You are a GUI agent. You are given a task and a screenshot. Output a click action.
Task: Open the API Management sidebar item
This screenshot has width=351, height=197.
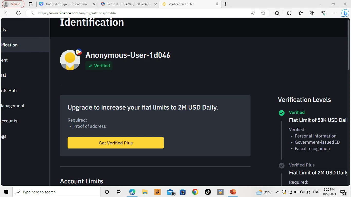pyautogui.click(x=25, y=106)
